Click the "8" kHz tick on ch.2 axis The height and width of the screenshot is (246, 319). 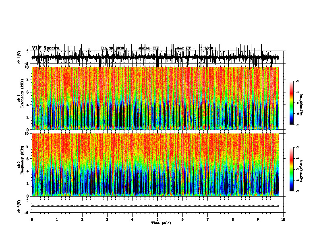28,146
